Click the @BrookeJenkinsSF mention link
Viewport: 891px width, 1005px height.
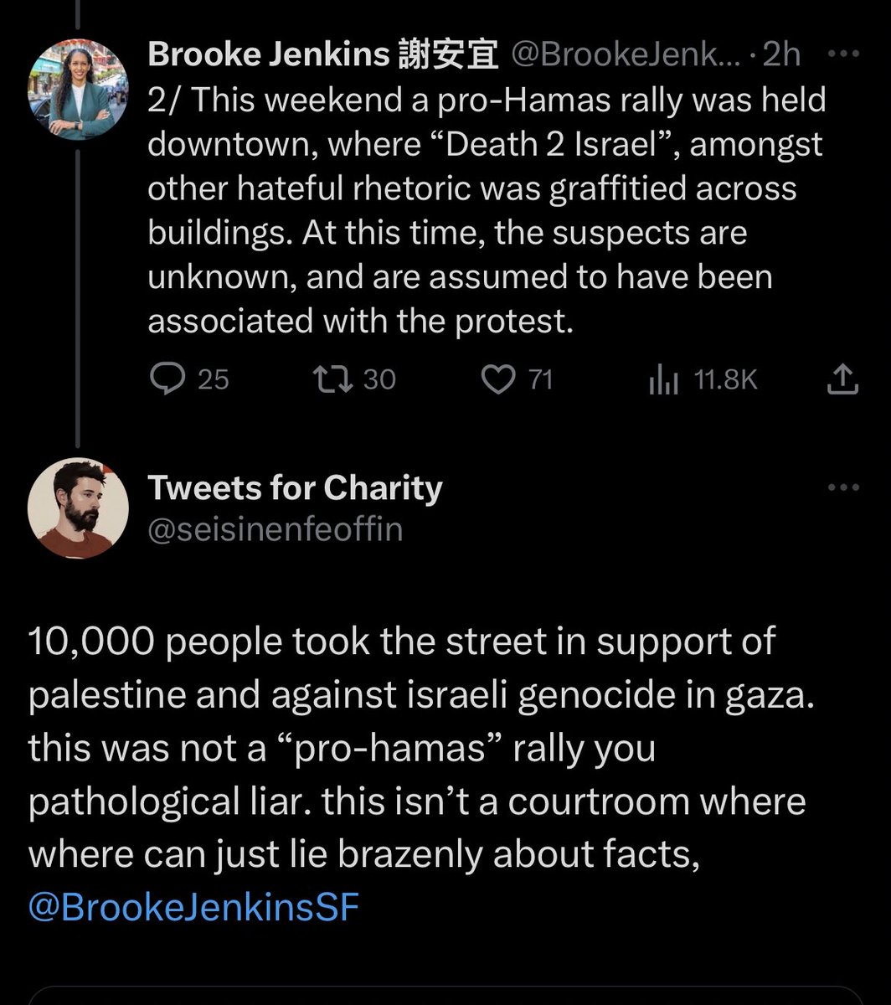193,908
